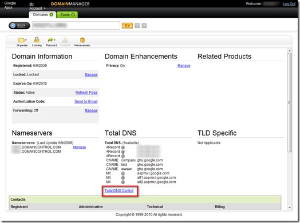Open the Total DNS Control link
This screenshot has width=300, height=223.
(119, 190)
